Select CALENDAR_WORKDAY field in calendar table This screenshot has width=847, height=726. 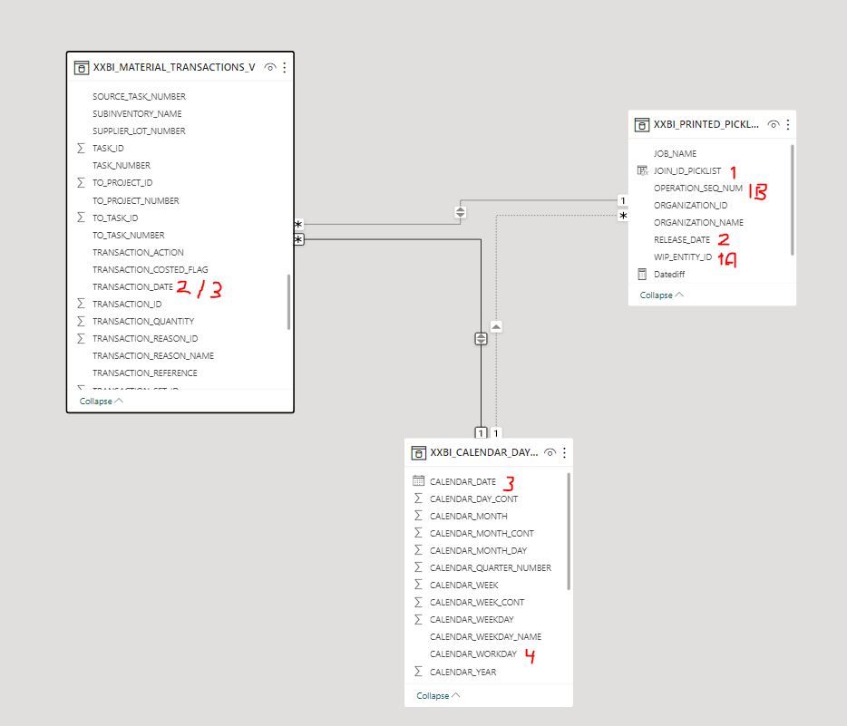tap(473, 653)
